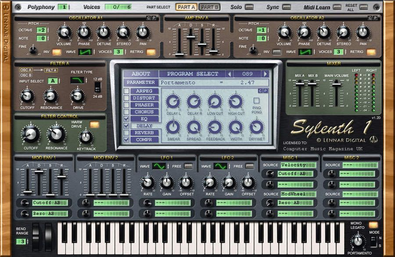Click the LFO 2 Offset knob
The width and height of the screenshot is (395, 257).
pyautogui.click(x=248, y=183)
